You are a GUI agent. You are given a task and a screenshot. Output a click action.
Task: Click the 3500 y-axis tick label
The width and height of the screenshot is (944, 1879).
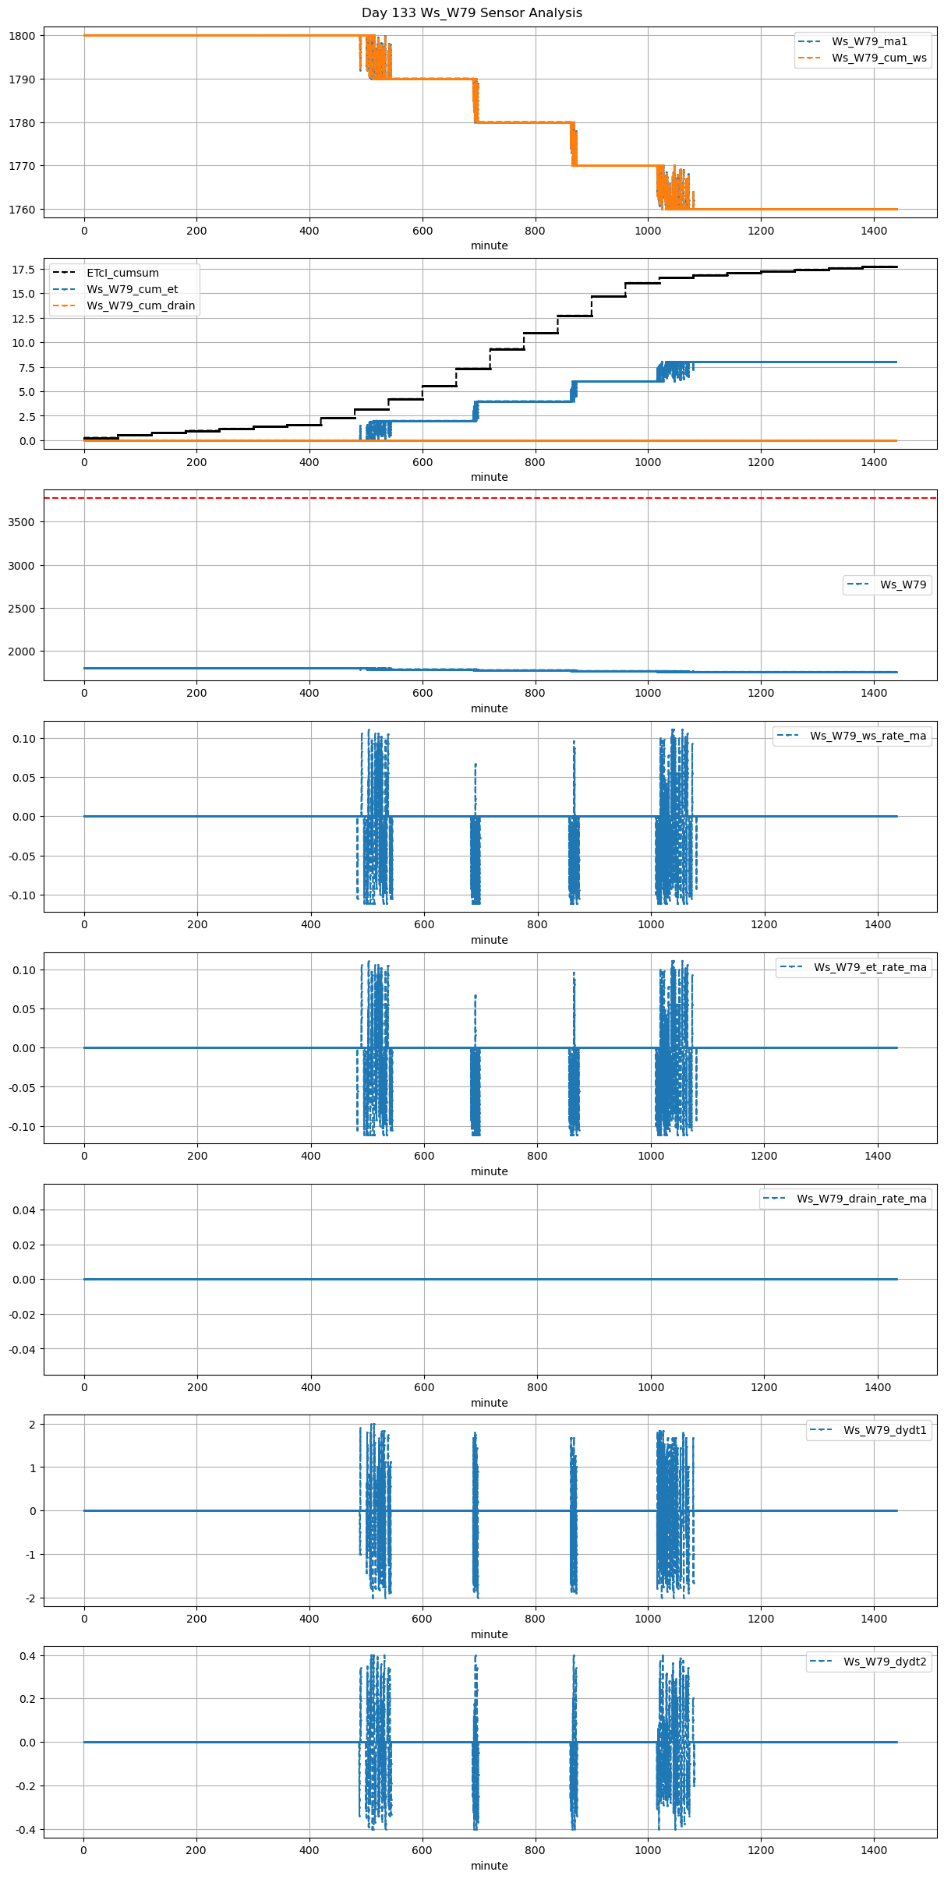[22, 522]
